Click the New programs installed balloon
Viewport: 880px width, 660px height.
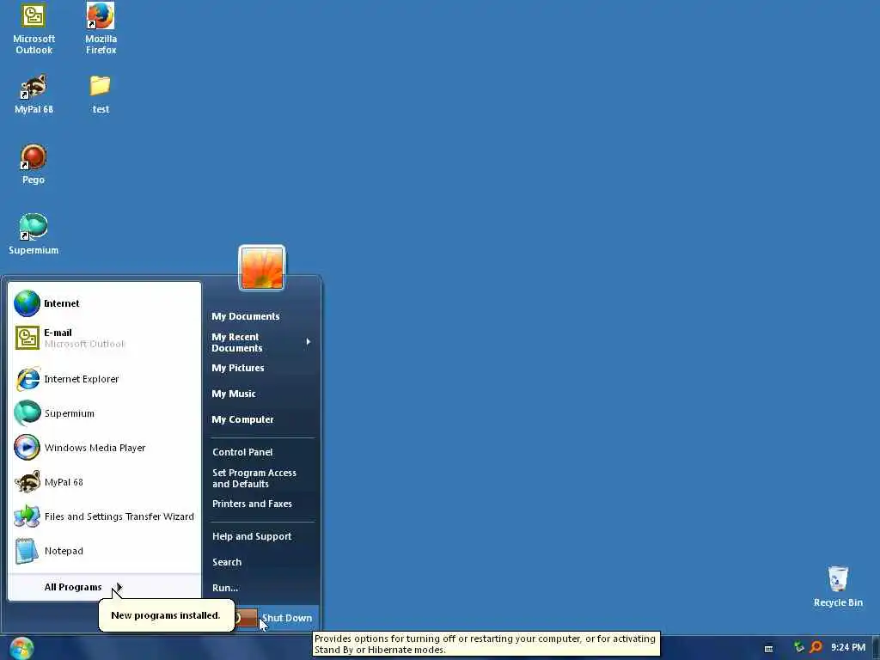(166, 615)
